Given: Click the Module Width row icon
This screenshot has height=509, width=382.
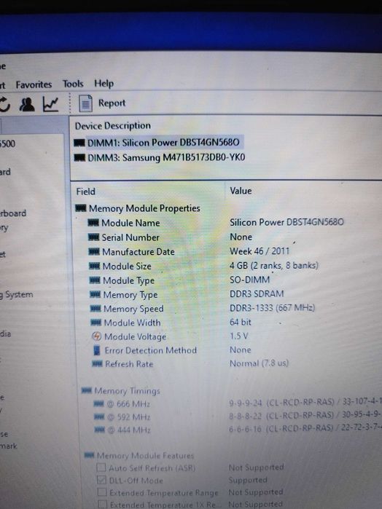Looking at the screenshot, I should point(95,323).
